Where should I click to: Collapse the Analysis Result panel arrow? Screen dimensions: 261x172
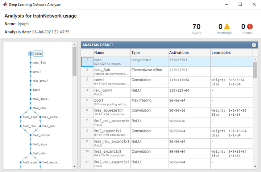(254, 45)
